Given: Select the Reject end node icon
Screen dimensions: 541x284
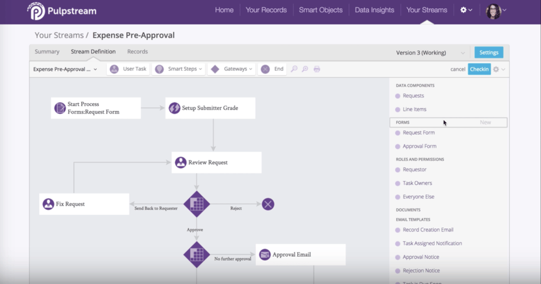Looking at the screenshot, I should (268, 204).
